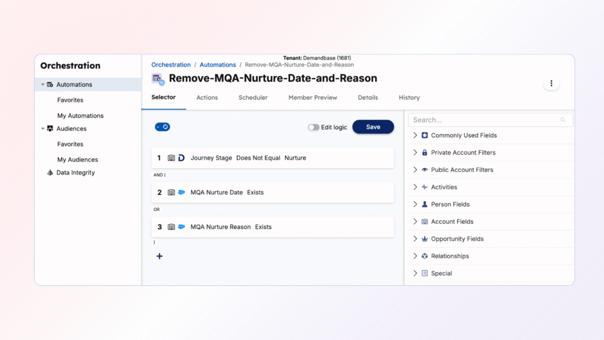This screenshot has height=340, width=604.
Task: Click the Audiences icon in the sidebar
Action: pyautogui.click(x=51, y=129)
